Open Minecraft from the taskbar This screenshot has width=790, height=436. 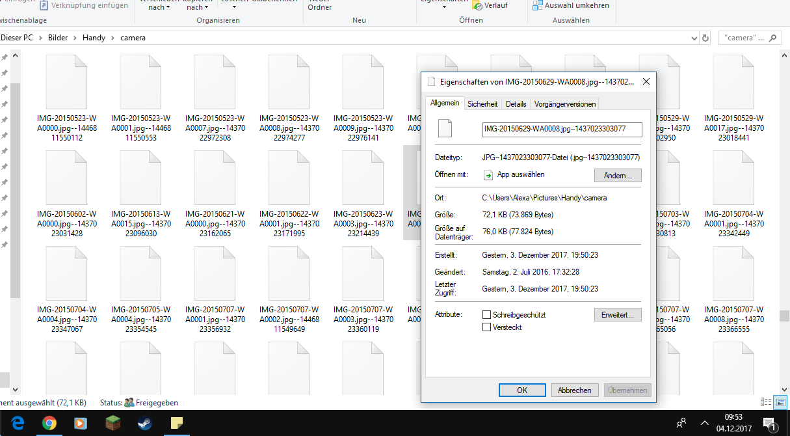[x=113, y=423]
